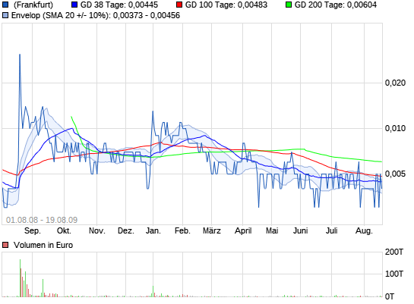The width and height of the screenshot is (414, 304).
Task: Click the GD 38 Tage blue swatch
Action: point(74,5)
